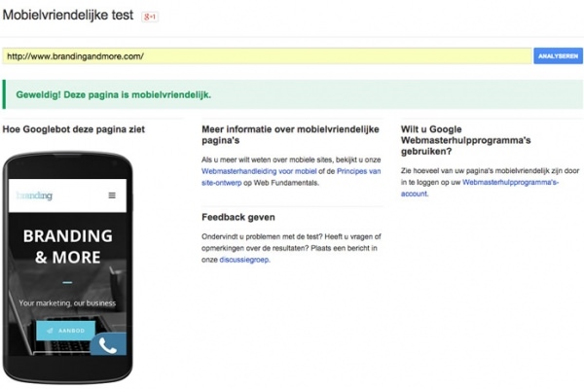
Task: Click the branding logo in phone preview
Action: (34, 195)
